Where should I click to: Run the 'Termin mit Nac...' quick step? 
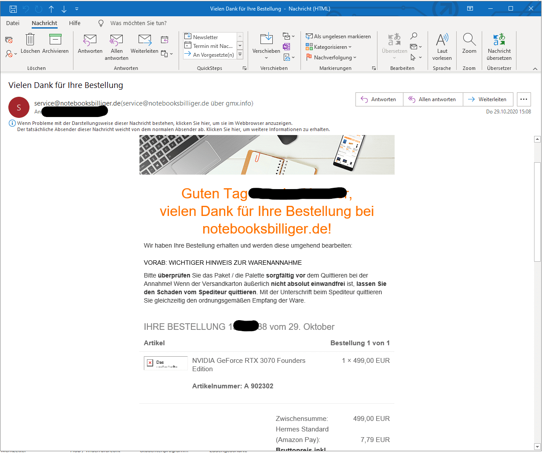tap(210, 46)
